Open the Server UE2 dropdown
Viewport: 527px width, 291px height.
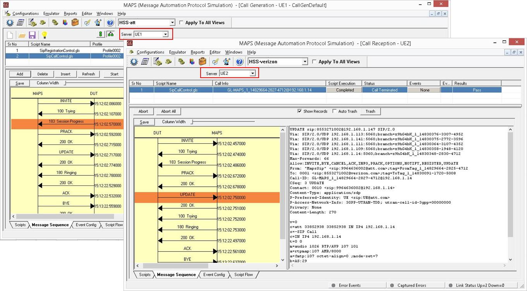tap(252, 73)
